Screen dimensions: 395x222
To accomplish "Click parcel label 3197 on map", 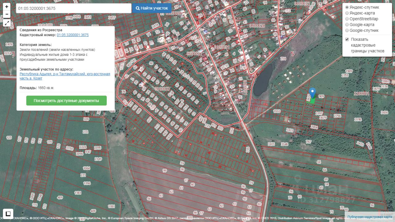I will (319, 114).
